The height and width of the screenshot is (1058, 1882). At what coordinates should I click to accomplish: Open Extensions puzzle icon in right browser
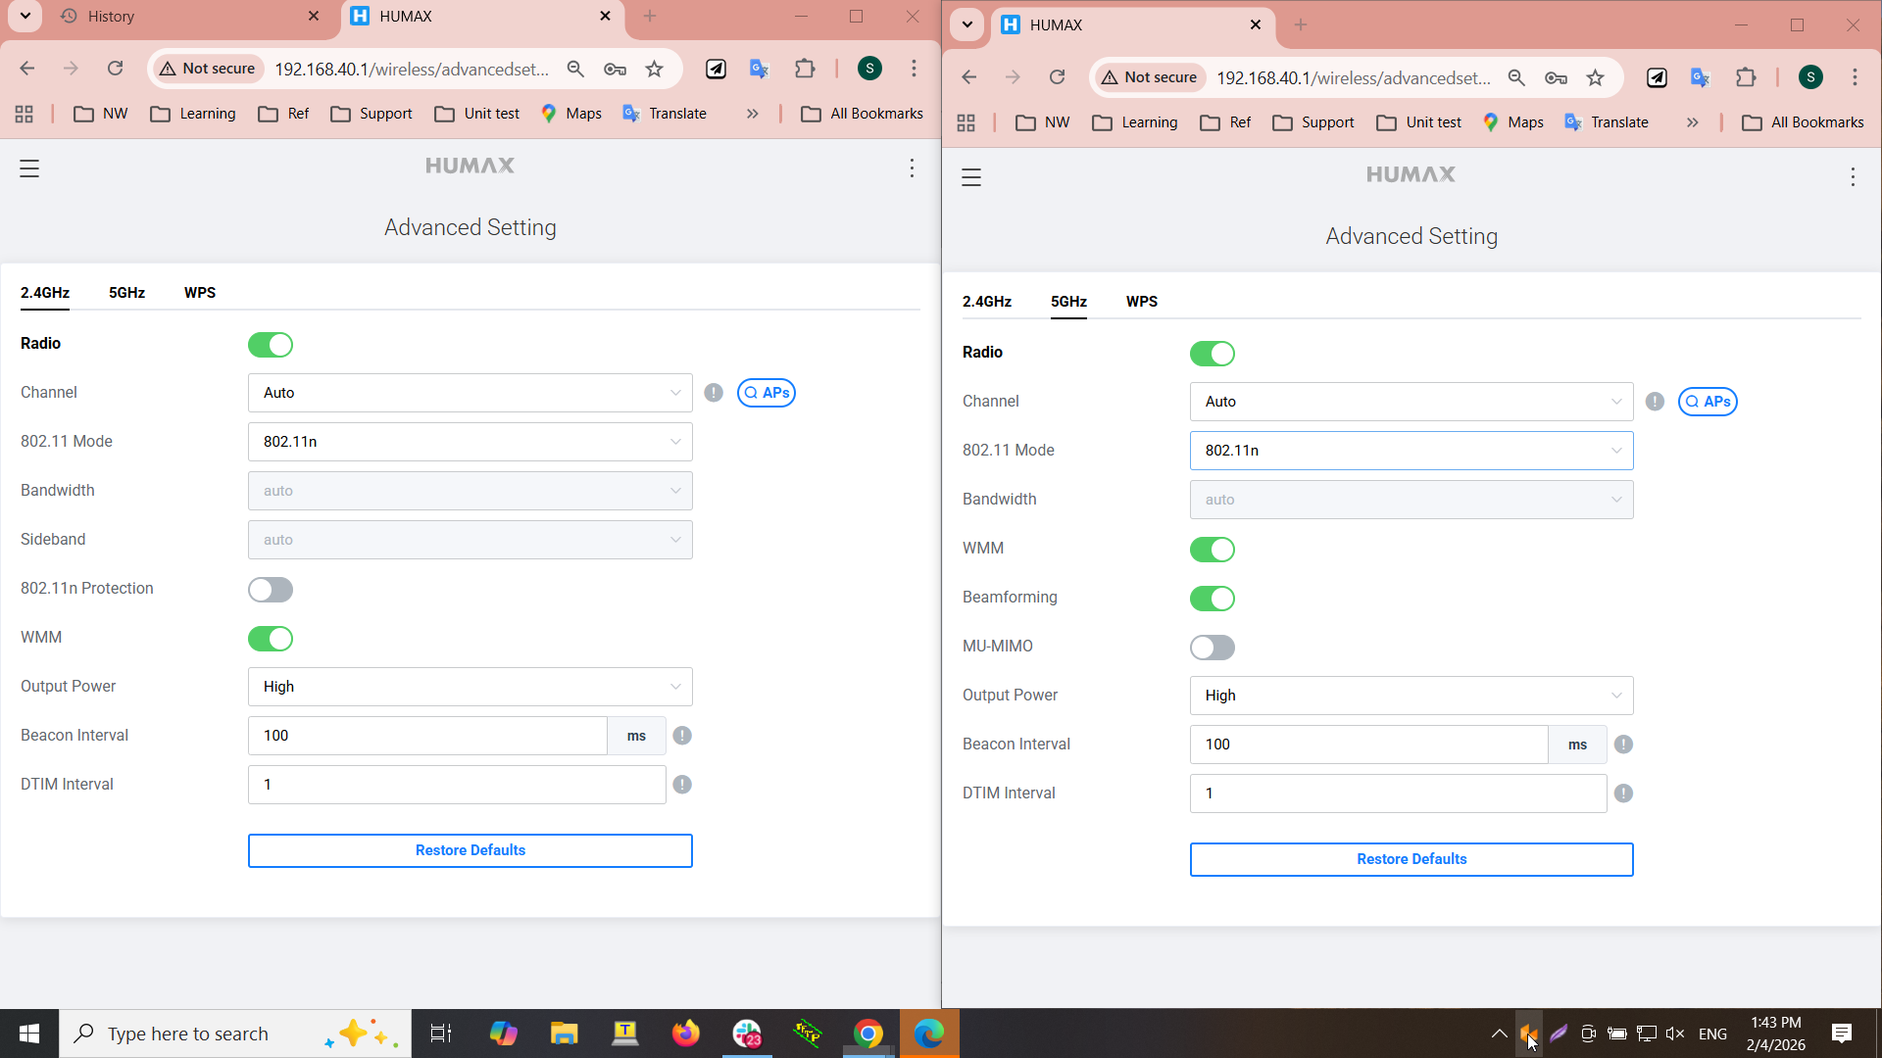(1746, 77)
